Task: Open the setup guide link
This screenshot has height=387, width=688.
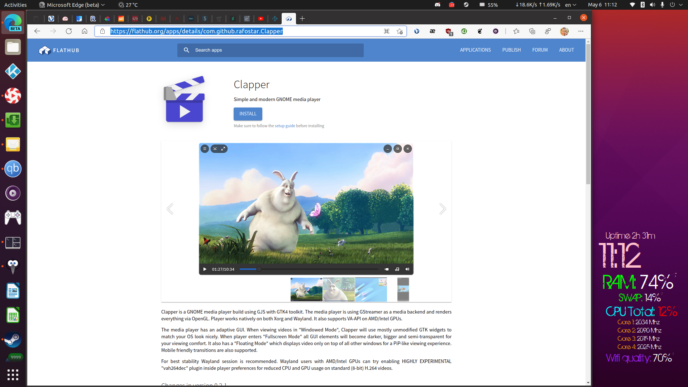Action: (x=285, y=126)
